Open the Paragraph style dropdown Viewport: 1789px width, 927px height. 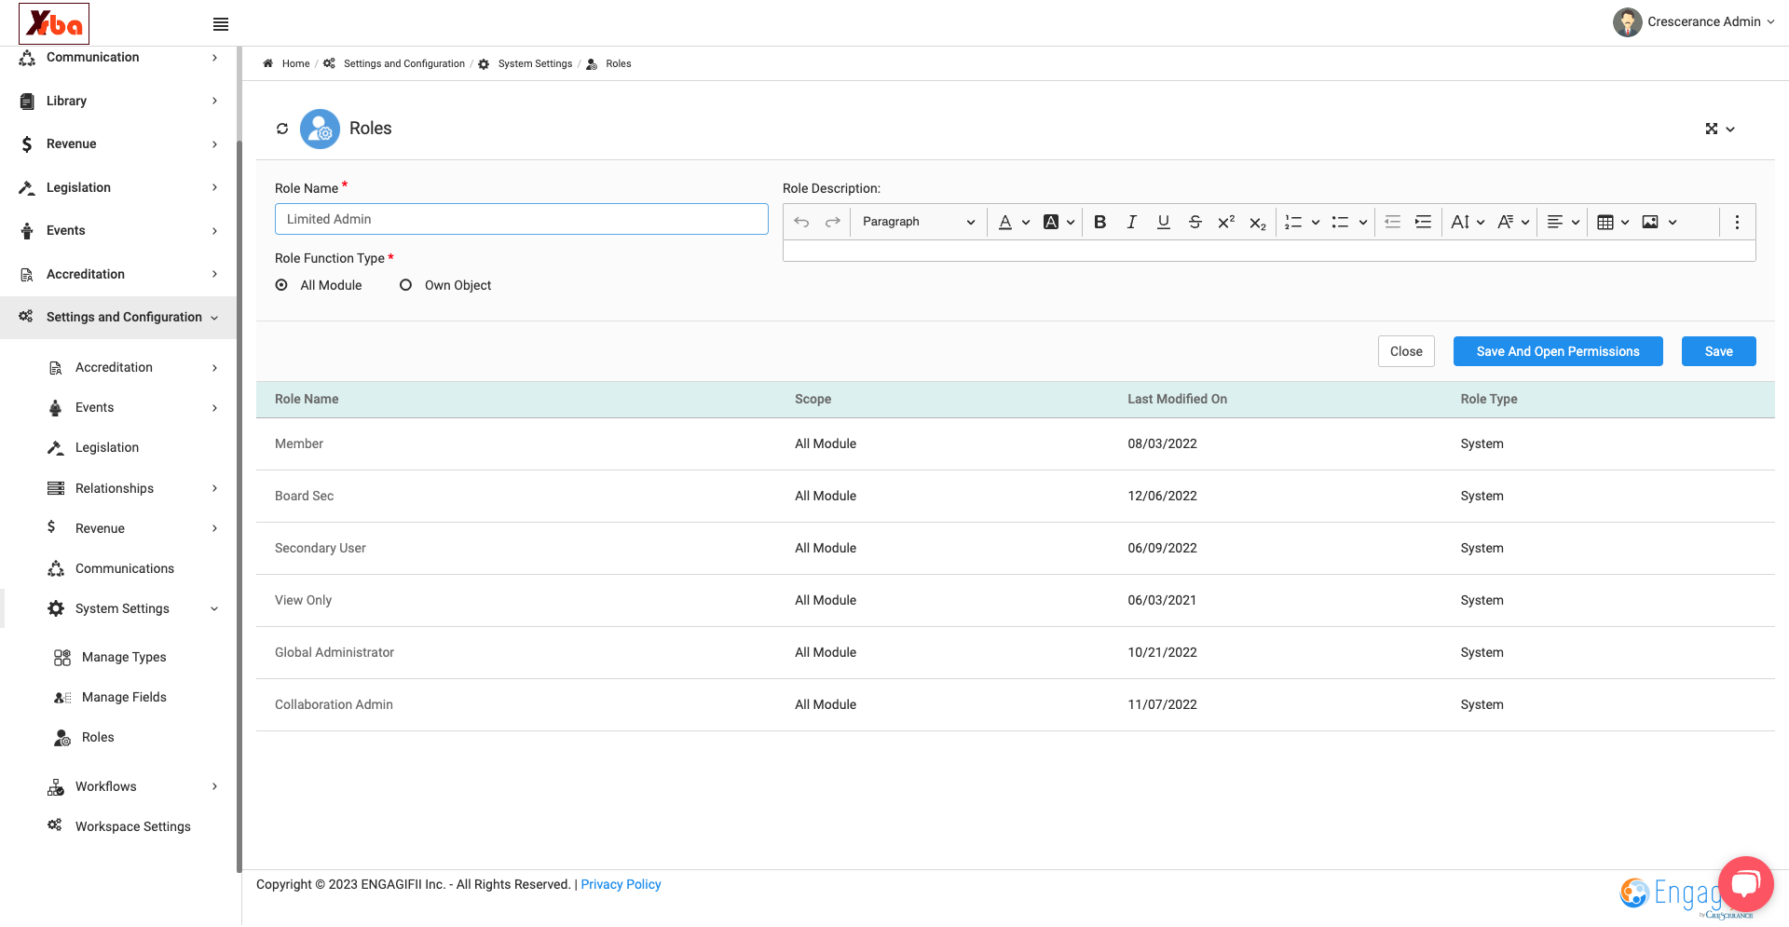918,222
